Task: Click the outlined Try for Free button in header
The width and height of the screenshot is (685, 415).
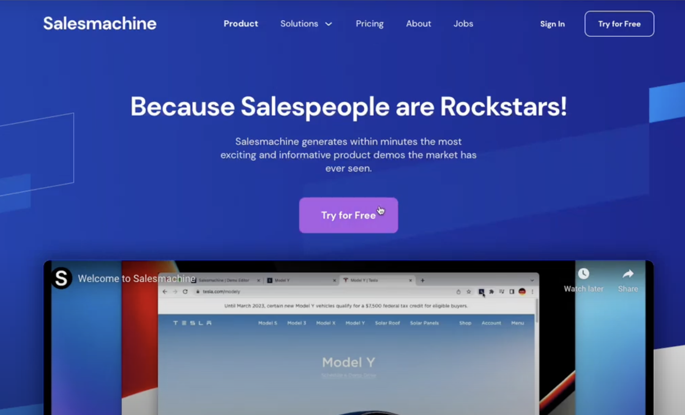Action: pyautogui.click(x=619, y=24)
